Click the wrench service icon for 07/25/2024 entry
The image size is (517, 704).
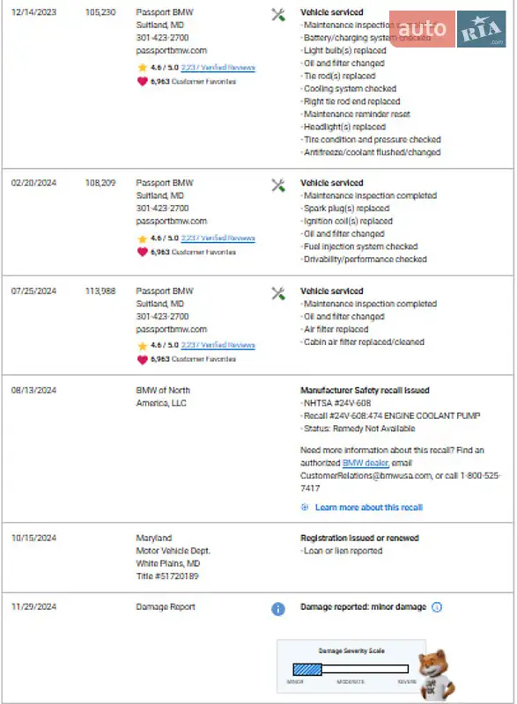(x=278, y=294)
